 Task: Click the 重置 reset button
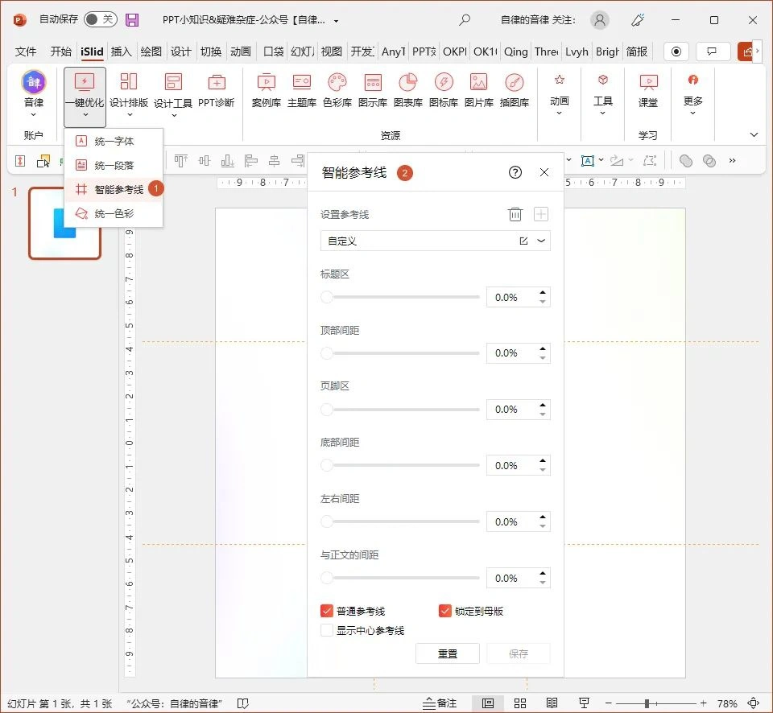[448, 653]
